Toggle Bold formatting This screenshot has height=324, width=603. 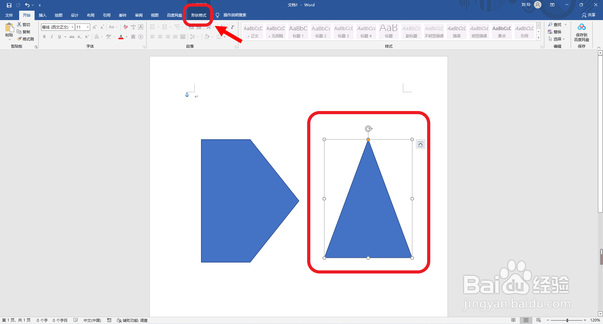pyautogui.click(x=44, y=37)
